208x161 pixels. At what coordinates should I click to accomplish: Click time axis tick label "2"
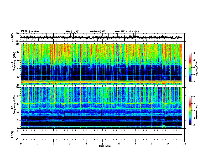click(x=54, y=144)
